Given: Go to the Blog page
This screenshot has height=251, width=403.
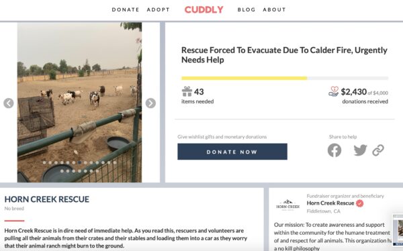Looking at the screenshot, I should point(247,10).
